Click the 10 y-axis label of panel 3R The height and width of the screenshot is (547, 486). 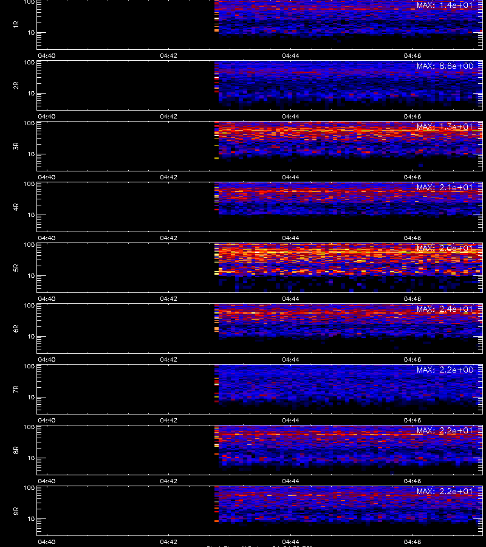31,154
